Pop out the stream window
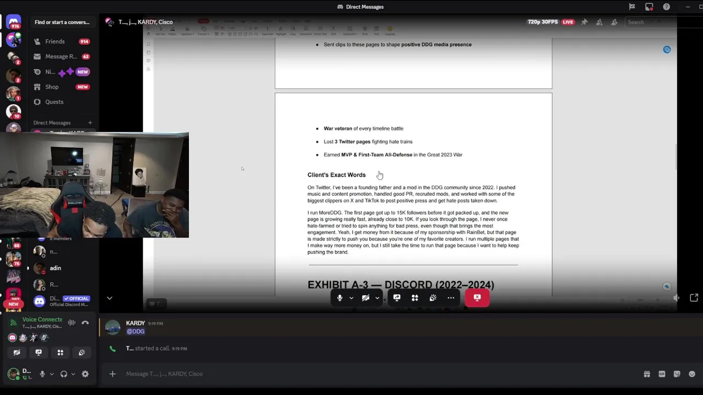This screenshot has height=395, width=703. pos(694,298)
